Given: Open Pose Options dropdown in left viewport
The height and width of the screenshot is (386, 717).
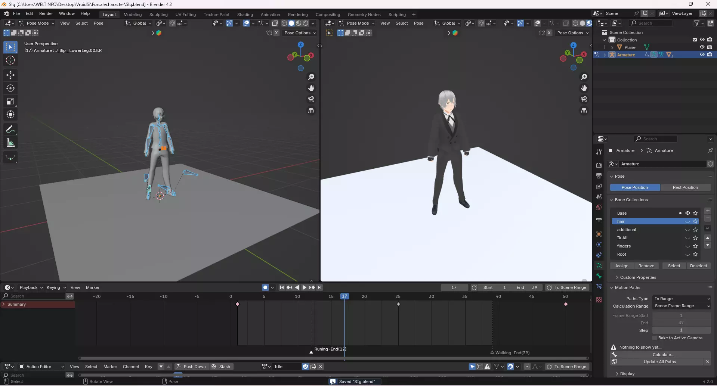Looking at the screenshot, I should pyautogui.click(x=300, y=33).
